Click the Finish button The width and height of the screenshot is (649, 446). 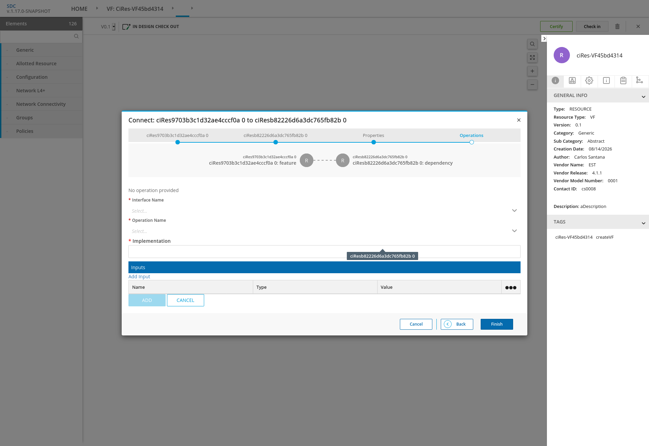pos(497,324)
